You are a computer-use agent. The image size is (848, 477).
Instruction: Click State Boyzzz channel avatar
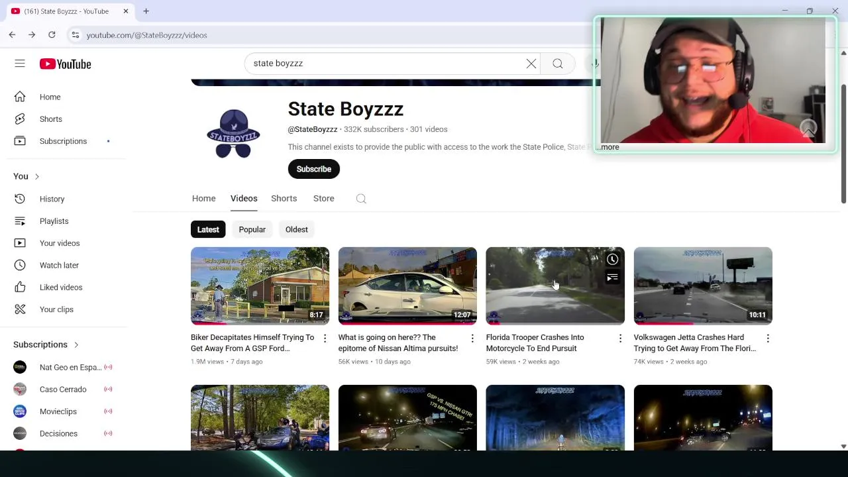(x=233, y=134)
